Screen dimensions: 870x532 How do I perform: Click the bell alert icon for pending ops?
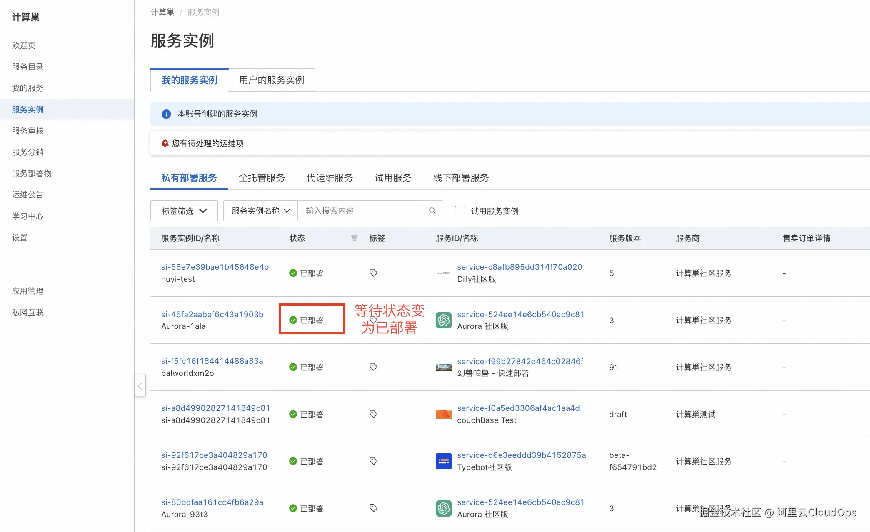(165, 143)
